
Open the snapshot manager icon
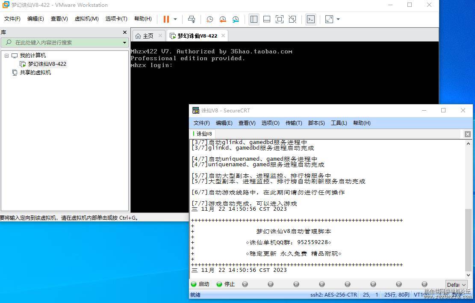[x=236, y=19]
